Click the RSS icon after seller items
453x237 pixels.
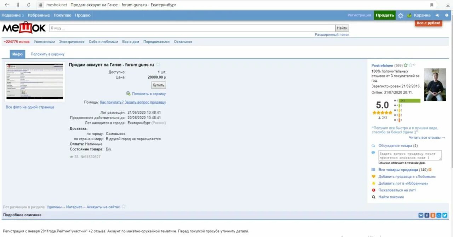[430, 170]
